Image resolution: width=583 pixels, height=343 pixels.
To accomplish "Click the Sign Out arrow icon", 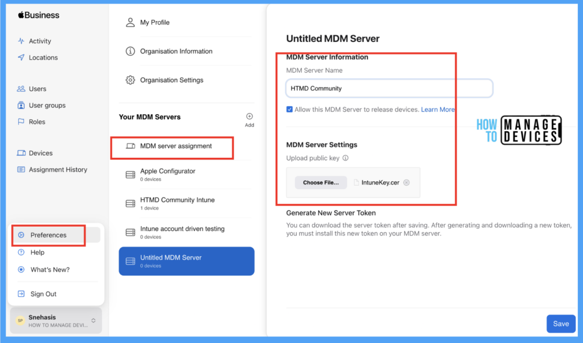I will [21, 294].
